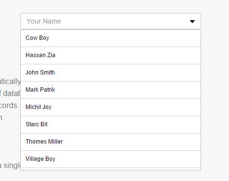Pick John Smith in the dropdown list
Viewport: 229px width, 181px height.
110,73
